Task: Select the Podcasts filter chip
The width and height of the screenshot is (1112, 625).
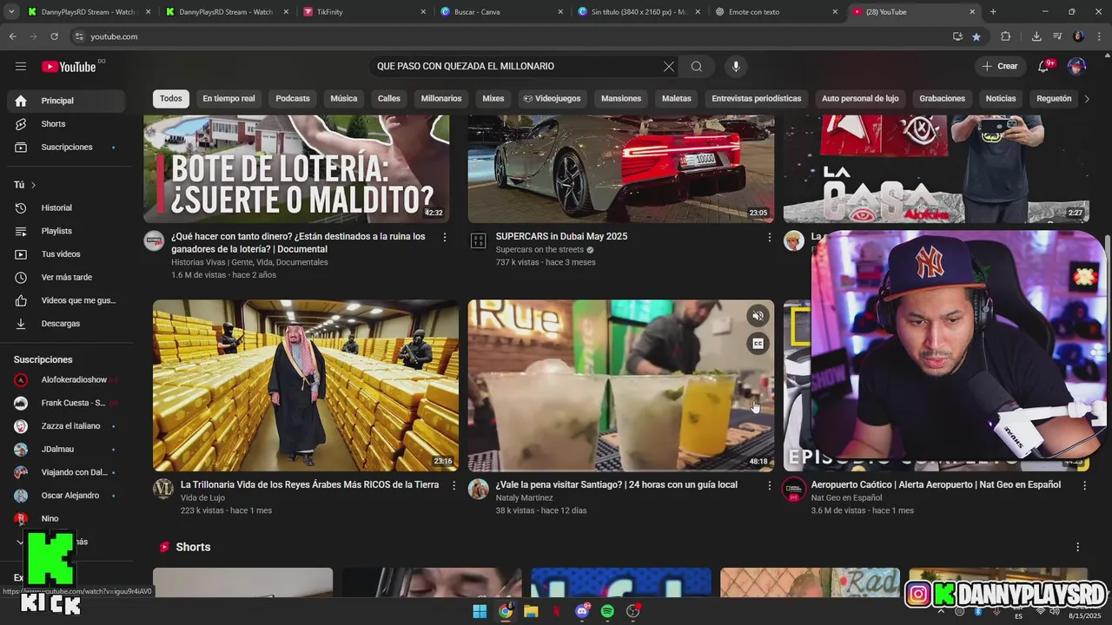Action: click(293, 99)
